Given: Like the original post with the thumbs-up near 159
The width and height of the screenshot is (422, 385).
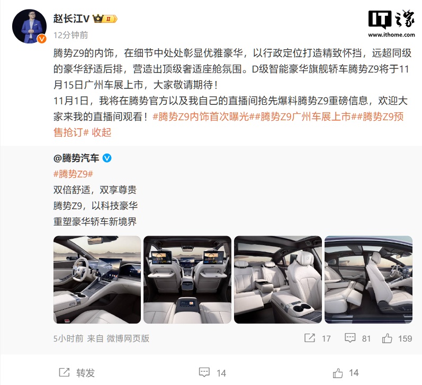Looking at the screenshot, I should [x=387, y=338].
